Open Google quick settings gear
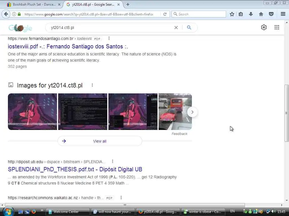Image resolution: width=289 pixels, height=216 pixels. click(264, 27)
